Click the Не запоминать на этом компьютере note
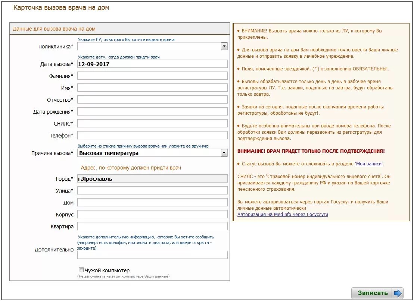The image size is (414, 301). [123, 276]
